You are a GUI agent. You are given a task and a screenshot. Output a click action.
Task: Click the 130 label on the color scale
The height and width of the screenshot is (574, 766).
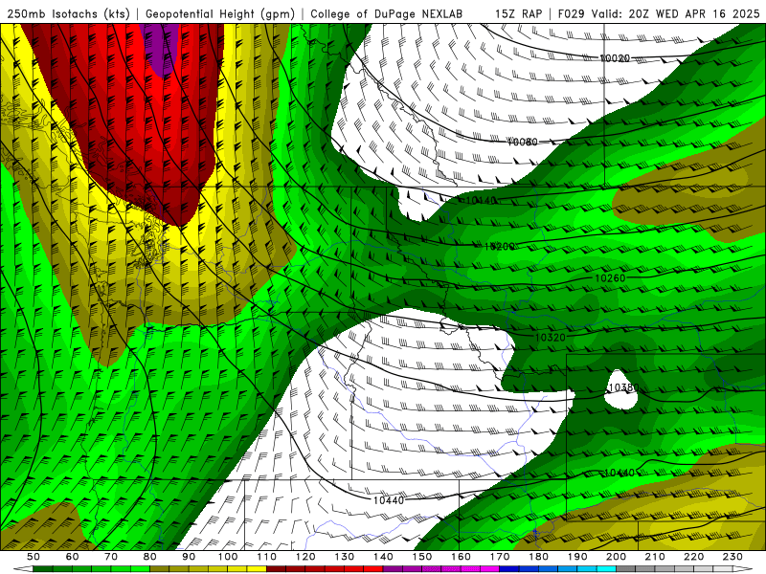point(344,557)
